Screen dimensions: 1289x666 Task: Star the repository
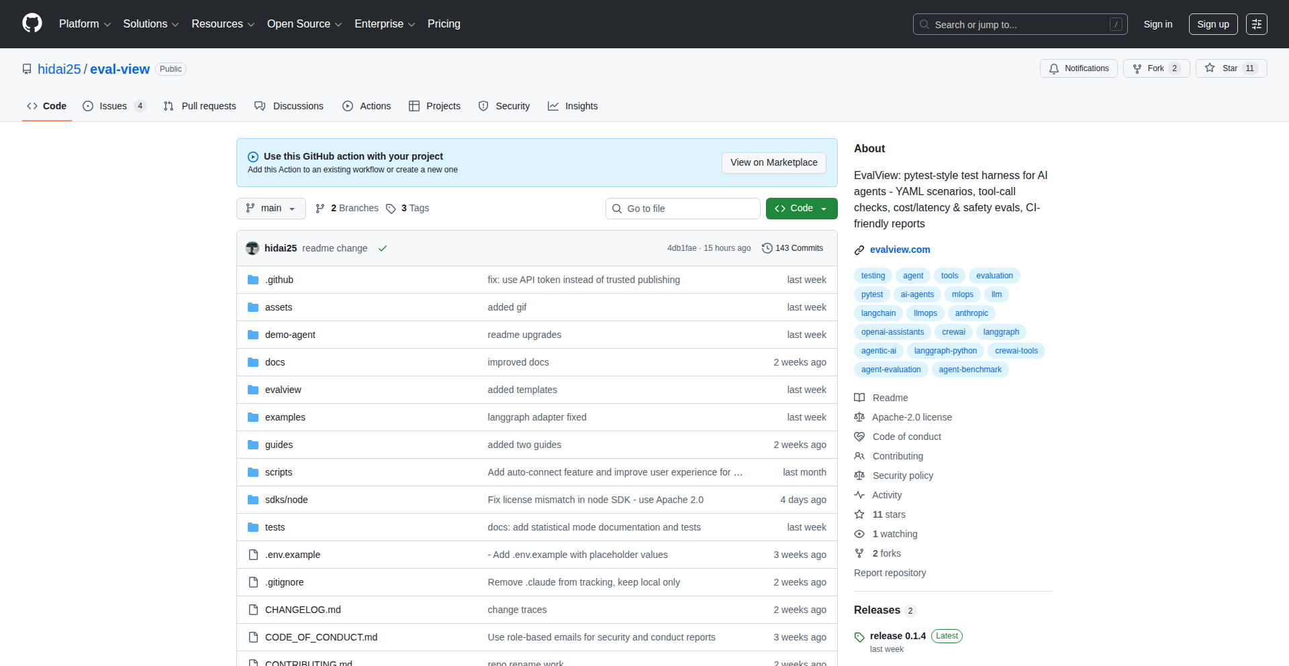click(1231, 68)
